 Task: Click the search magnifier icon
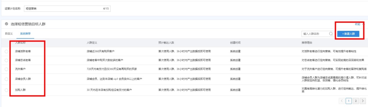click(331, 34)
